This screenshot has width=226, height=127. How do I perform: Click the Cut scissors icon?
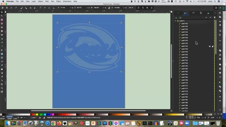pos(220,55)
